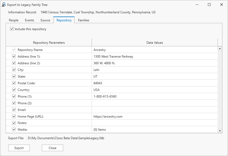Screen dimensions: 228x156
Task: Switch to the People tab
Action: 14,20
